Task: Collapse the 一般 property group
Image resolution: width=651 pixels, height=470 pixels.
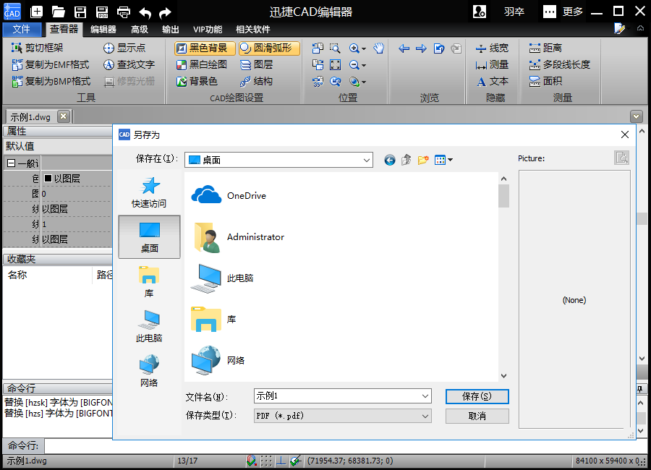Action: tap(11, 163)
